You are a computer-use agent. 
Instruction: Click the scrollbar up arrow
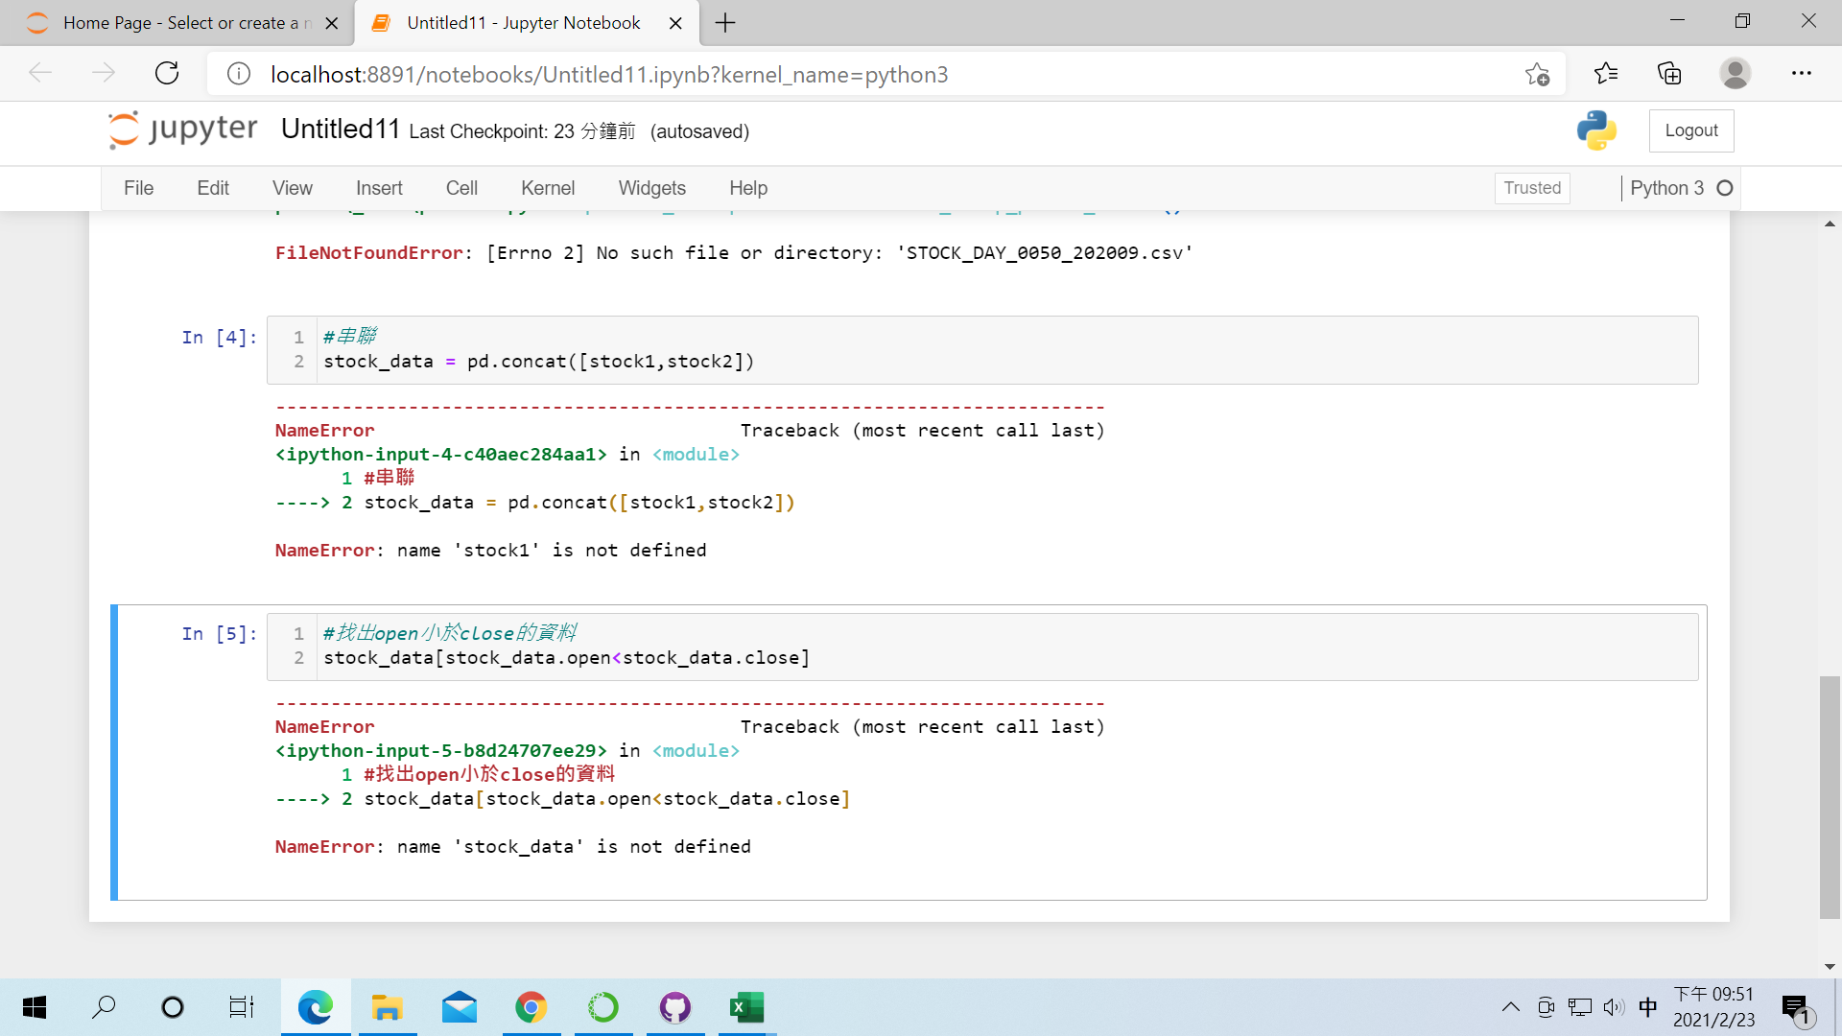[1830, 224]
